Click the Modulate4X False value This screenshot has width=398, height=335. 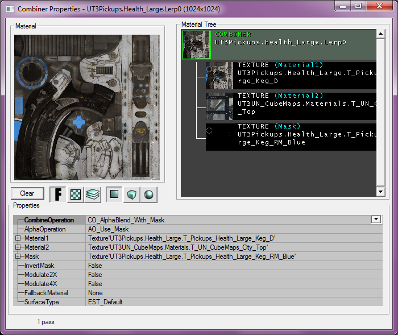tap(95, 284)
